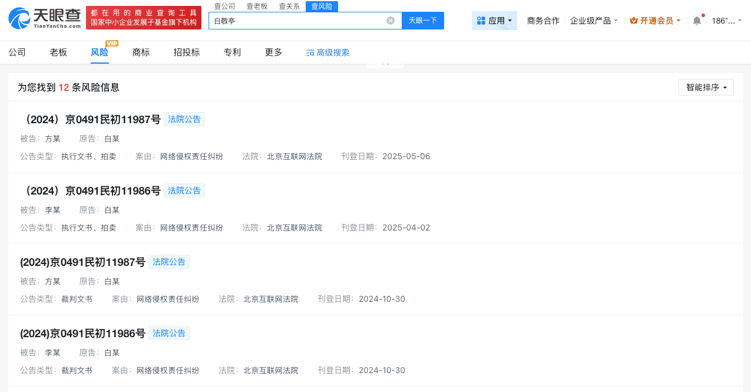This screenshot has height=392, width=751.
Task: Click the 天眼一下 search button
Action: point(423,20)
